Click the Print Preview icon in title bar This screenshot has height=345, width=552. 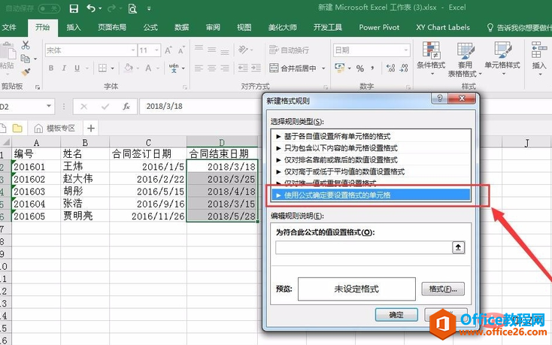[x=132, y=8]
